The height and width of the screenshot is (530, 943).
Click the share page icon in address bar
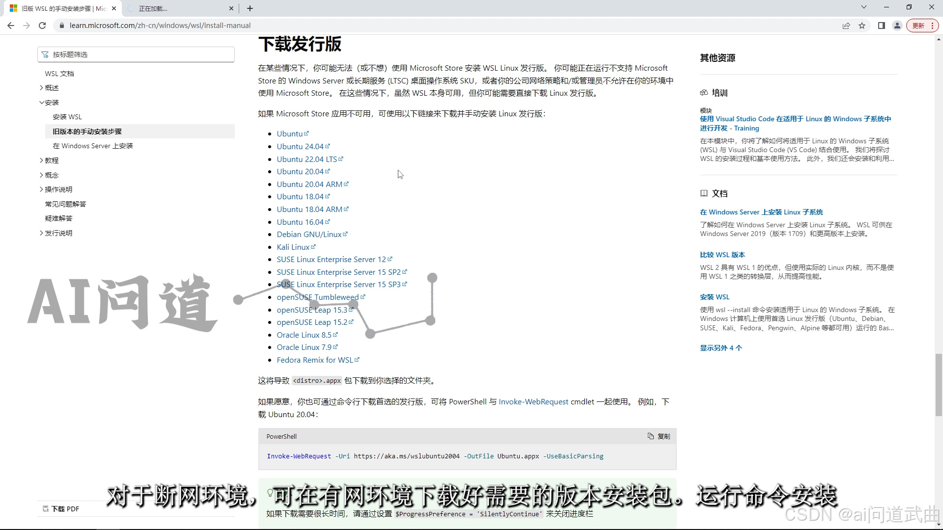(846, 26)
